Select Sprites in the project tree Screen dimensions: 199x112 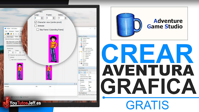point(84,41)
